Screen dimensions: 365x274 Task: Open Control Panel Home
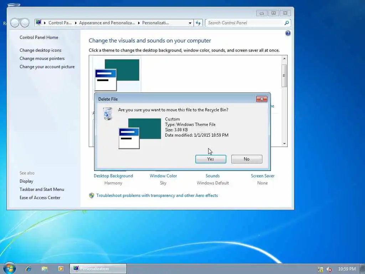[39, 37]
